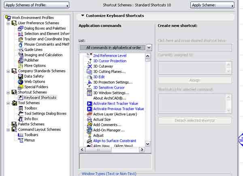Click the Tool Settings Dialog Boxes icon
This screenshot has height=176, width=243.
(x=21, y=114)
